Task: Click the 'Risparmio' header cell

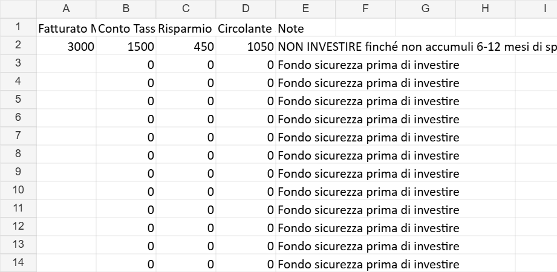Action: [186, 28]
